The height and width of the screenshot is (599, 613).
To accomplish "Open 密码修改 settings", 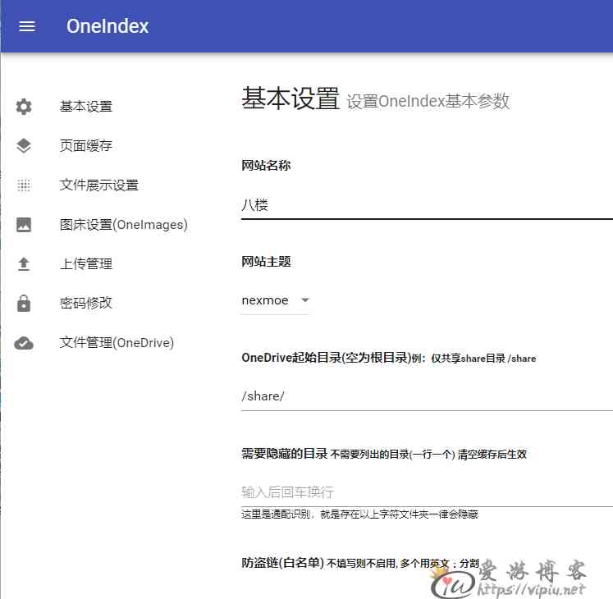I will pyautogui.click(x=86, y=303).
